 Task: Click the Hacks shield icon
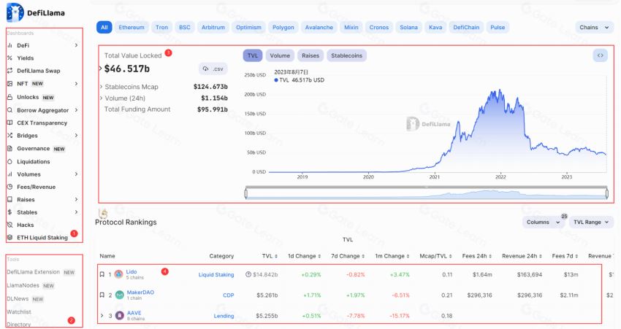tap(9, 225)
